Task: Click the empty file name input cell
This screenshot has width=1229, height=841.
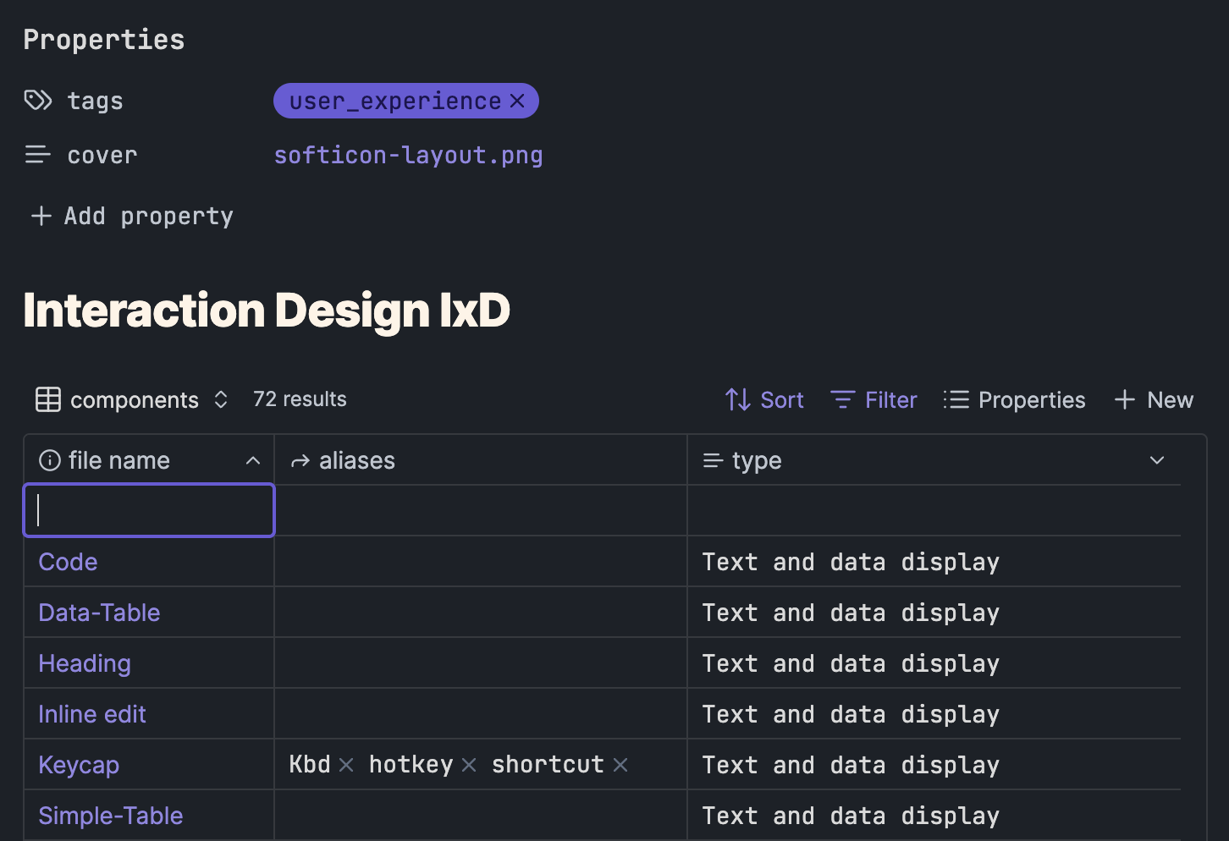Action: (149, 510)
